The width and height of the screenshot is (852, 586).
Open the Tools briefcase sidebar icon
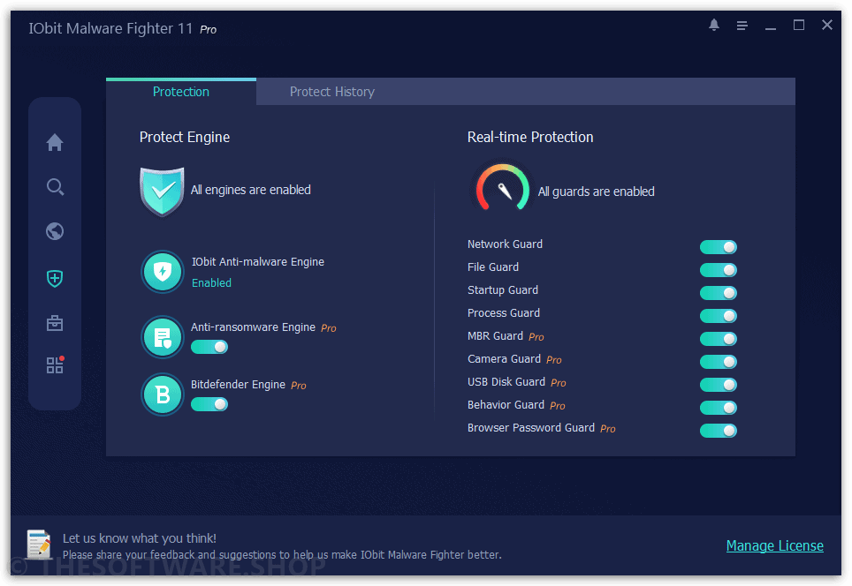click(x=54, y=323)
